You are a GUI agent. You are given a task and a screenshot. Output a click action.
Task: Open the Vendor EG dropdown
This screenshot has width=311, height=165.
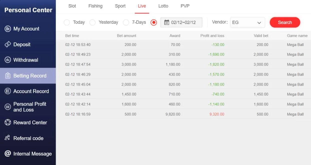[247, 22]
